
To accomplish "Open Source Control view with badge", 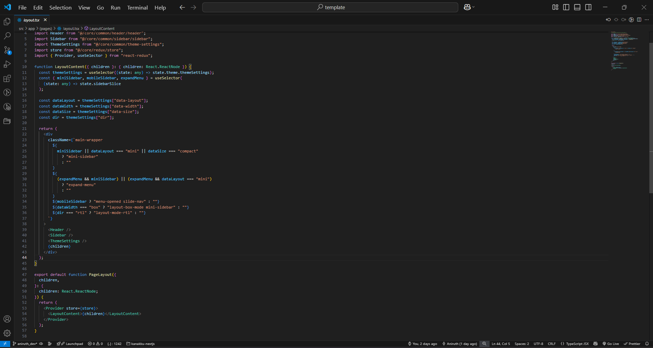I will (x=7, y=50).
